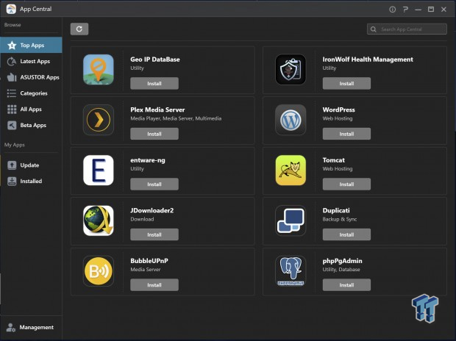Screen dimensions: 456x341
Task: Install BubbleUPnP media server
Action: (154, 285)
